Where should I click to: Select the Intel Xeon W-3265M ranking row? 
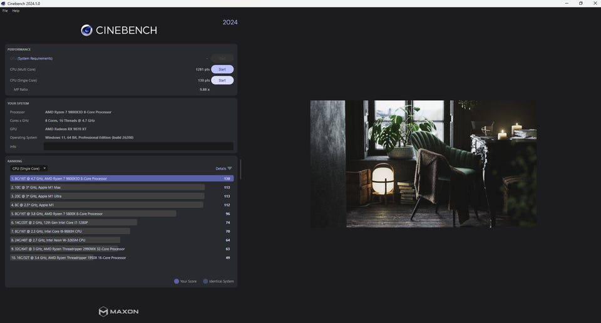click(x=66, y=240)
